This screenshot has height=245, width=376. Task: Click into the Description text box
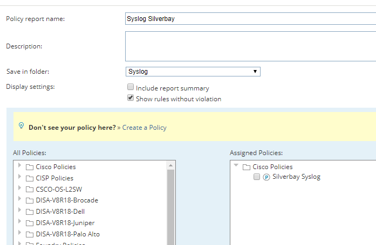(250, 46)
